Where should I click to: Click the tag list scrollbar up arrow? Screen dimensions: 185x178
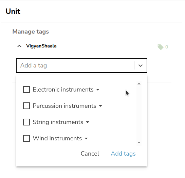tap(139, 84)
